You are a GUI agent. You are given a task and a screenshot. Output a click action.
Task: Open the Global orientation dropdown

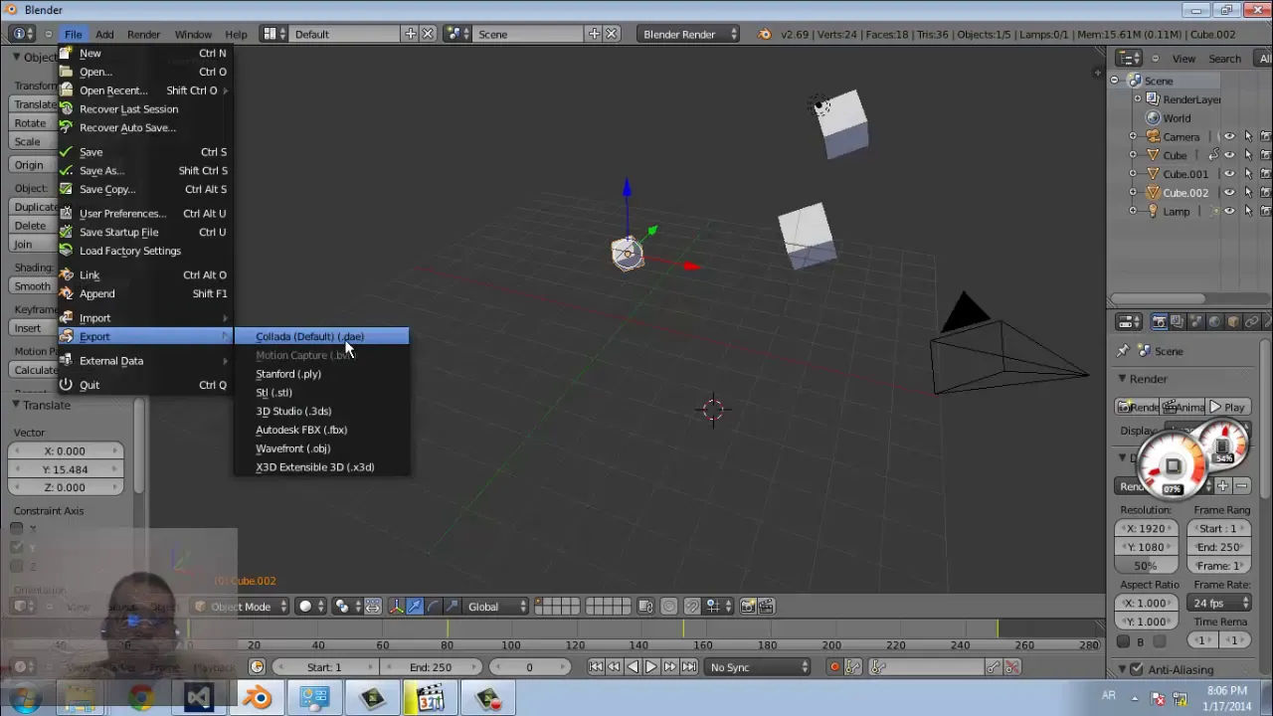[495, 607]
